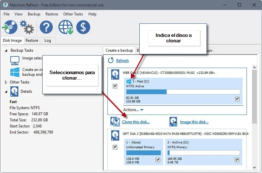Click the GPT Disk 2 drive icon
262x173 pixels.
[x=115, y=135]
